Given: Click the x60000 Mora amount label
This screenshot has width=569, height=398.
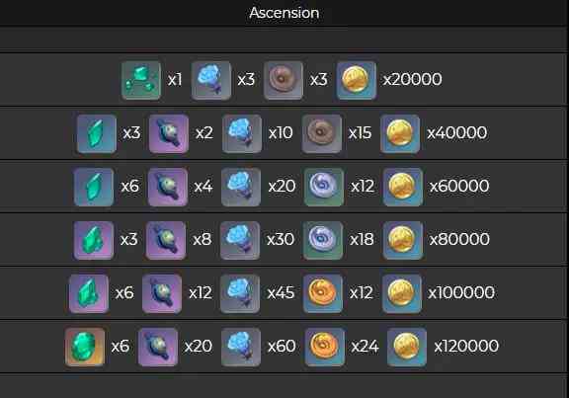Looking at the screenshot, I should click(x=459, y=186).
